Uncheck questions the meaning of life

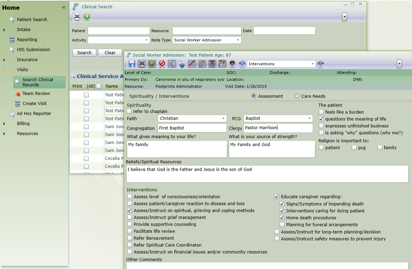[321, 119]
